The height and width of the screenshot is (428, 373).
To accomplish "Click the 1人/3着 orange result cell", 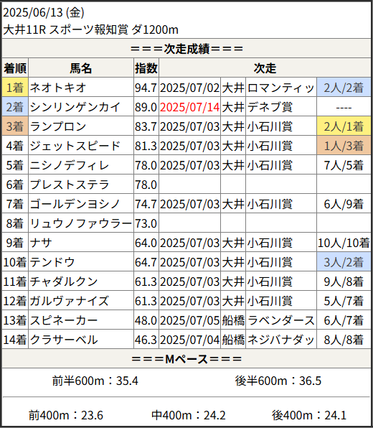I will coord(344,146).
